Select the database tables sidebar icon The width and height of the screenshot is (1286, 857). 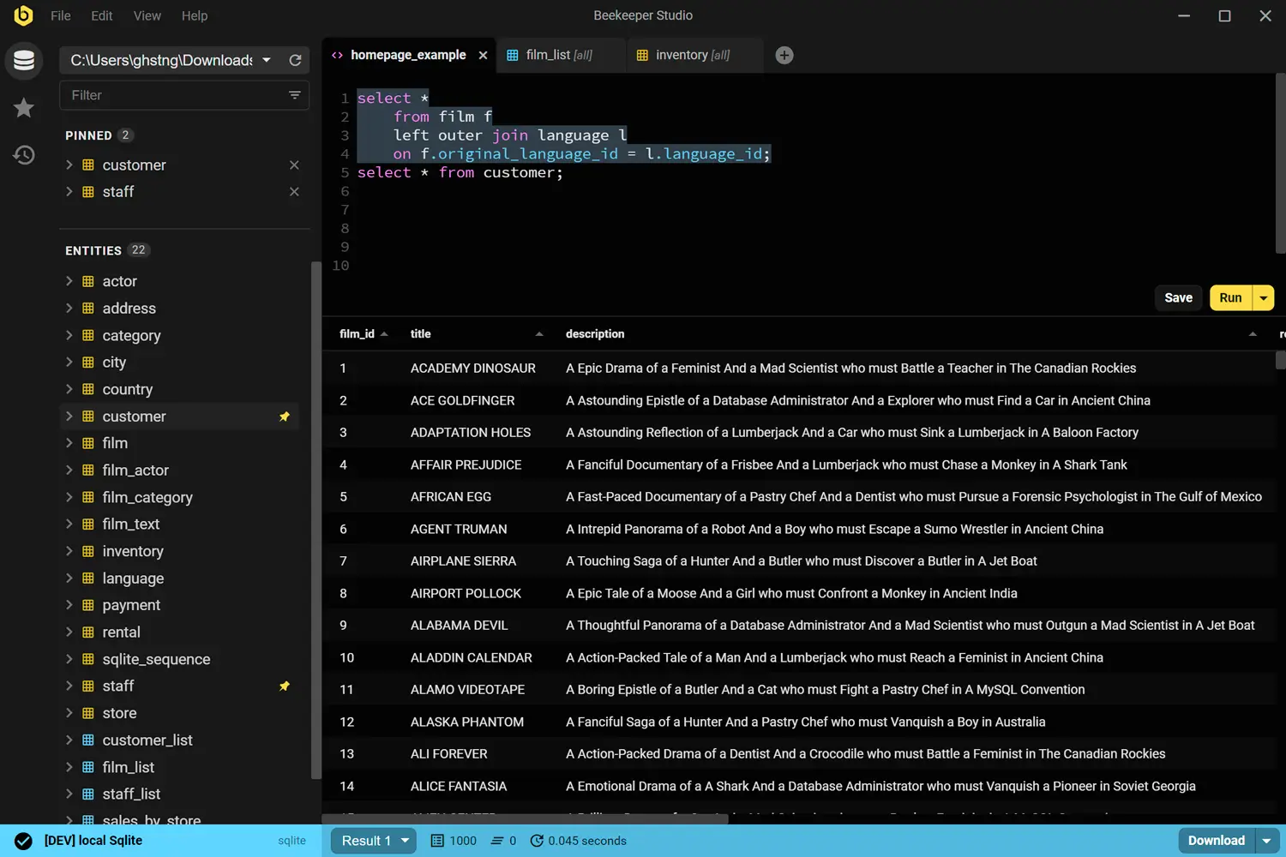click(x=23, y=61)
